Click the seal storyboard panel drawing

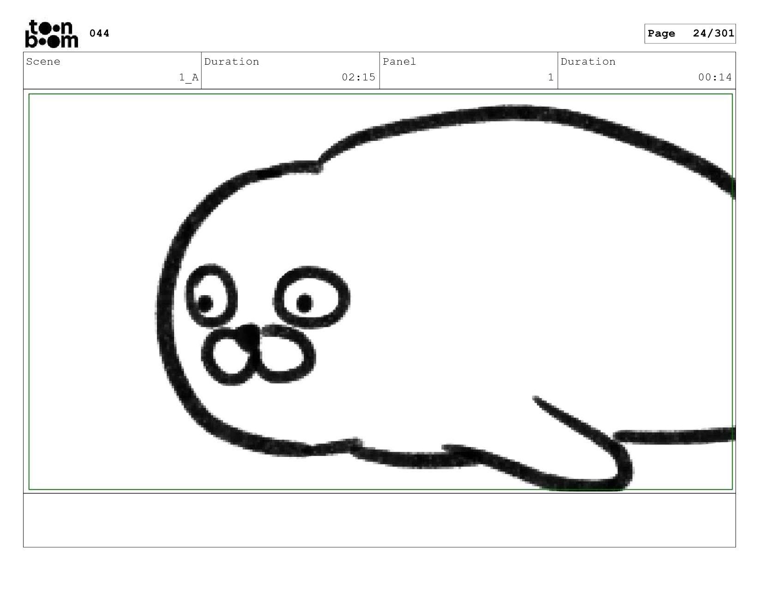point(380,291)
